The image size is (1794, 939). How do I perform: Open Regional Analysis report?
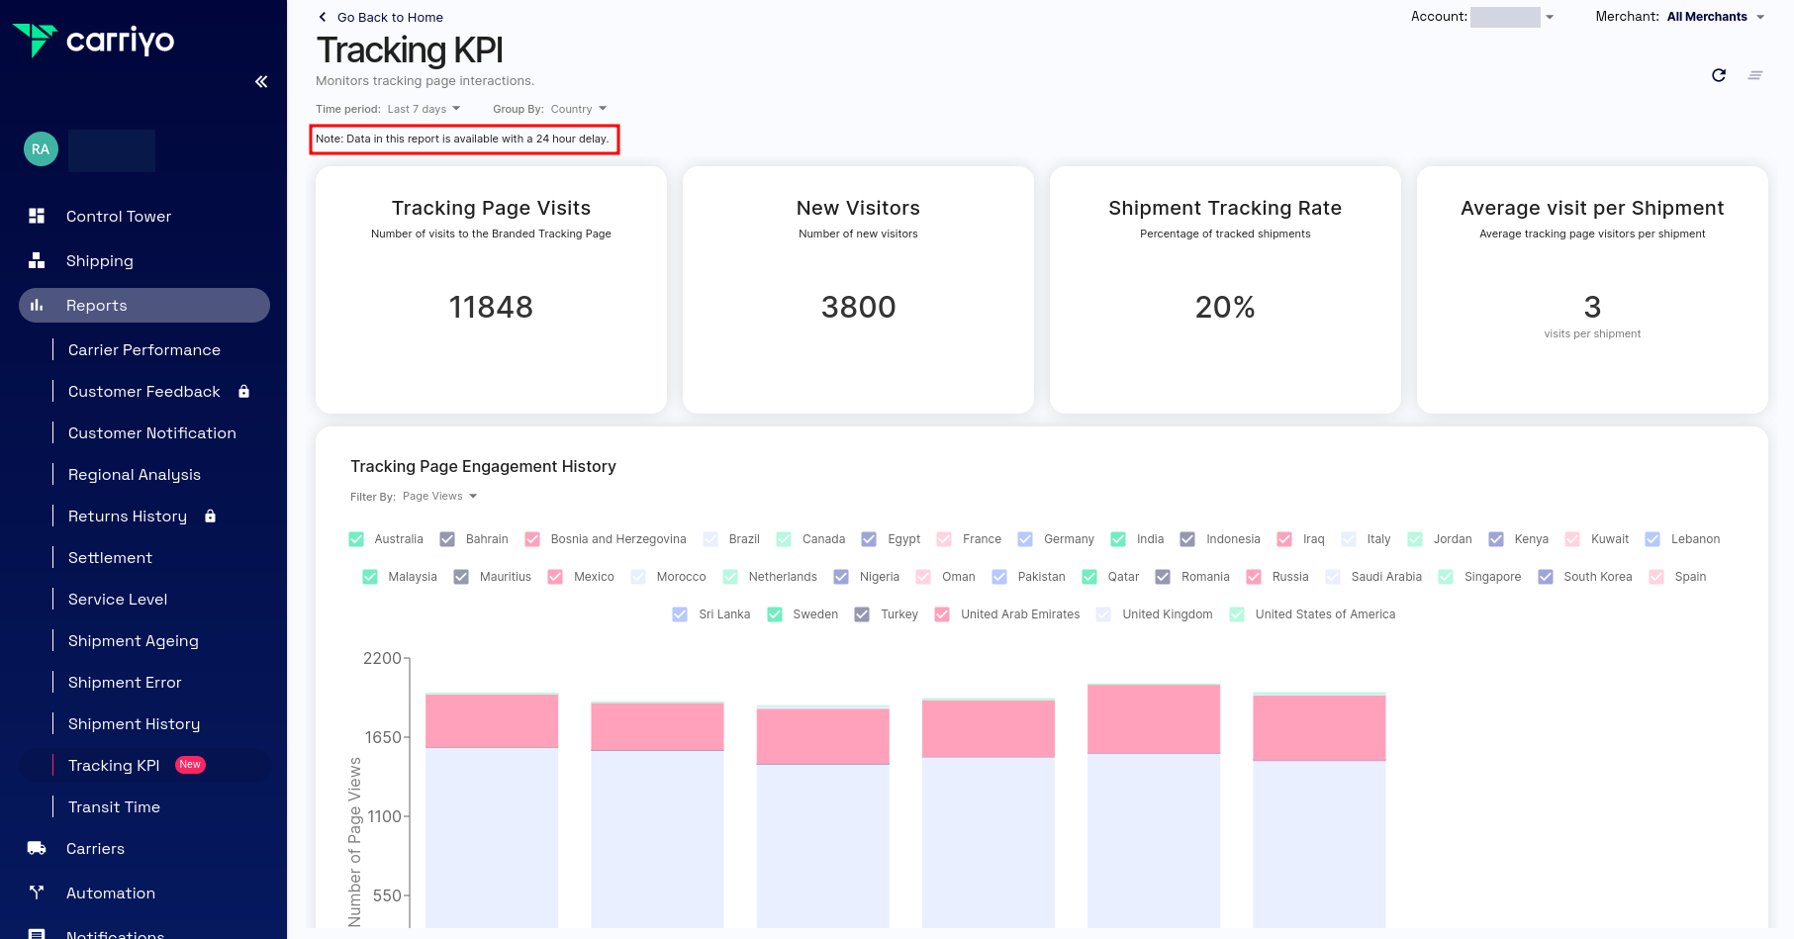point(135,474)
